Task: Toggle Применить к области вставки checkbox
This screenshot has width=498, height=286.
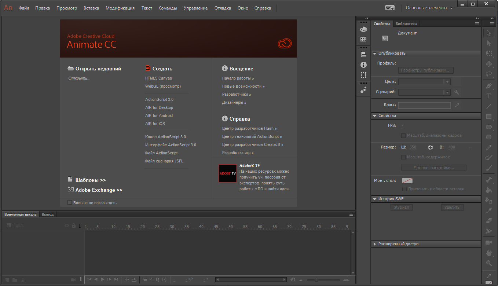Action: click(404, 189)
